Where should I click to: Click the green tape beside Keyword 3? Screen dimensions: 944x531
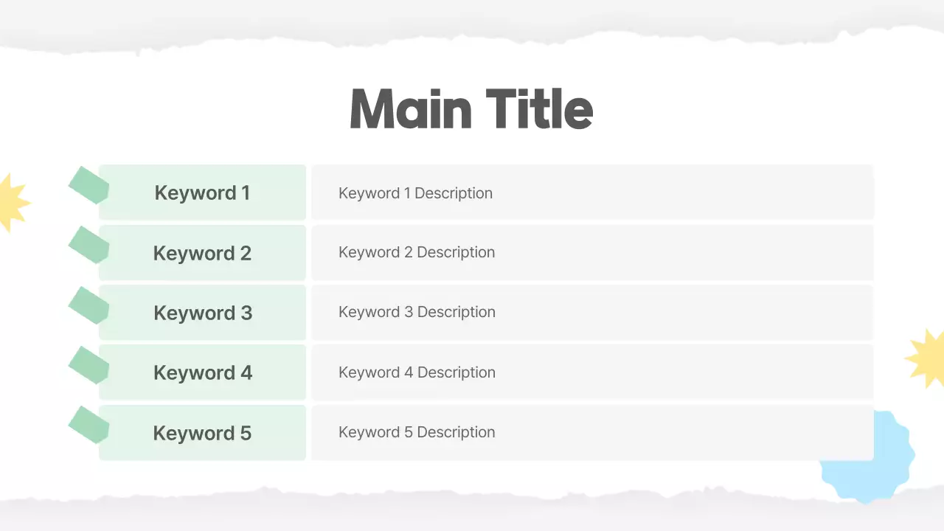click(x=88, y=305)
